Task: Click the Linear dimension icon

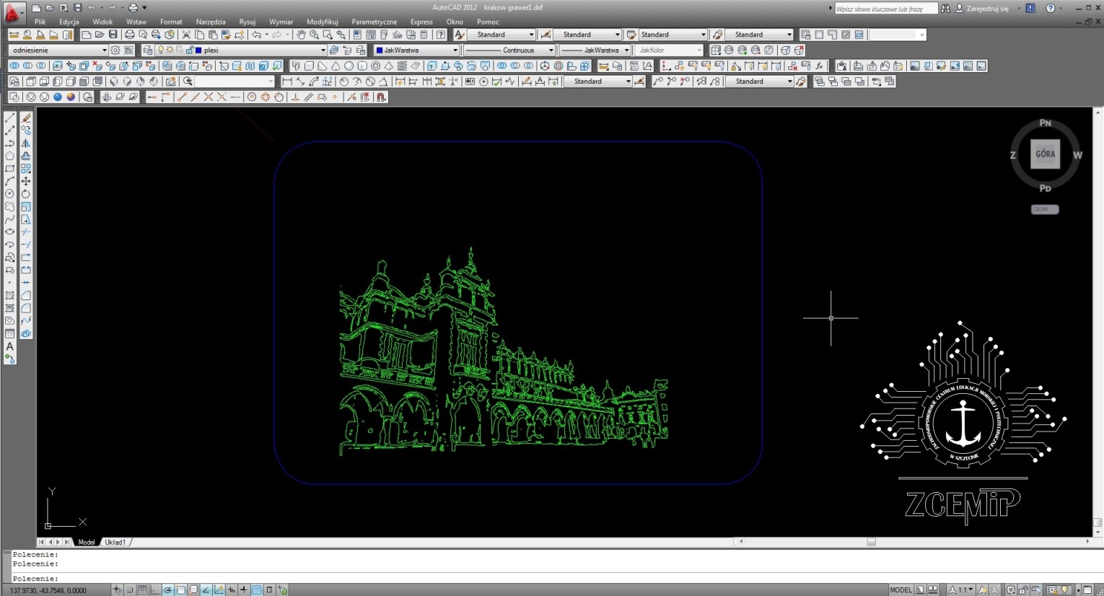Action: [x=287, y=82]
